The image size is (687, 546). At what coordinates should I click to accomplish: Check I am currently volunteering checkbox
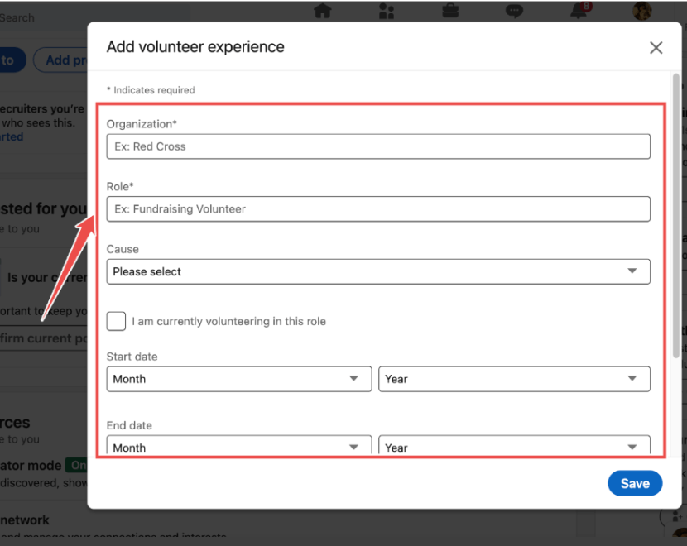[x=116, y=321]
